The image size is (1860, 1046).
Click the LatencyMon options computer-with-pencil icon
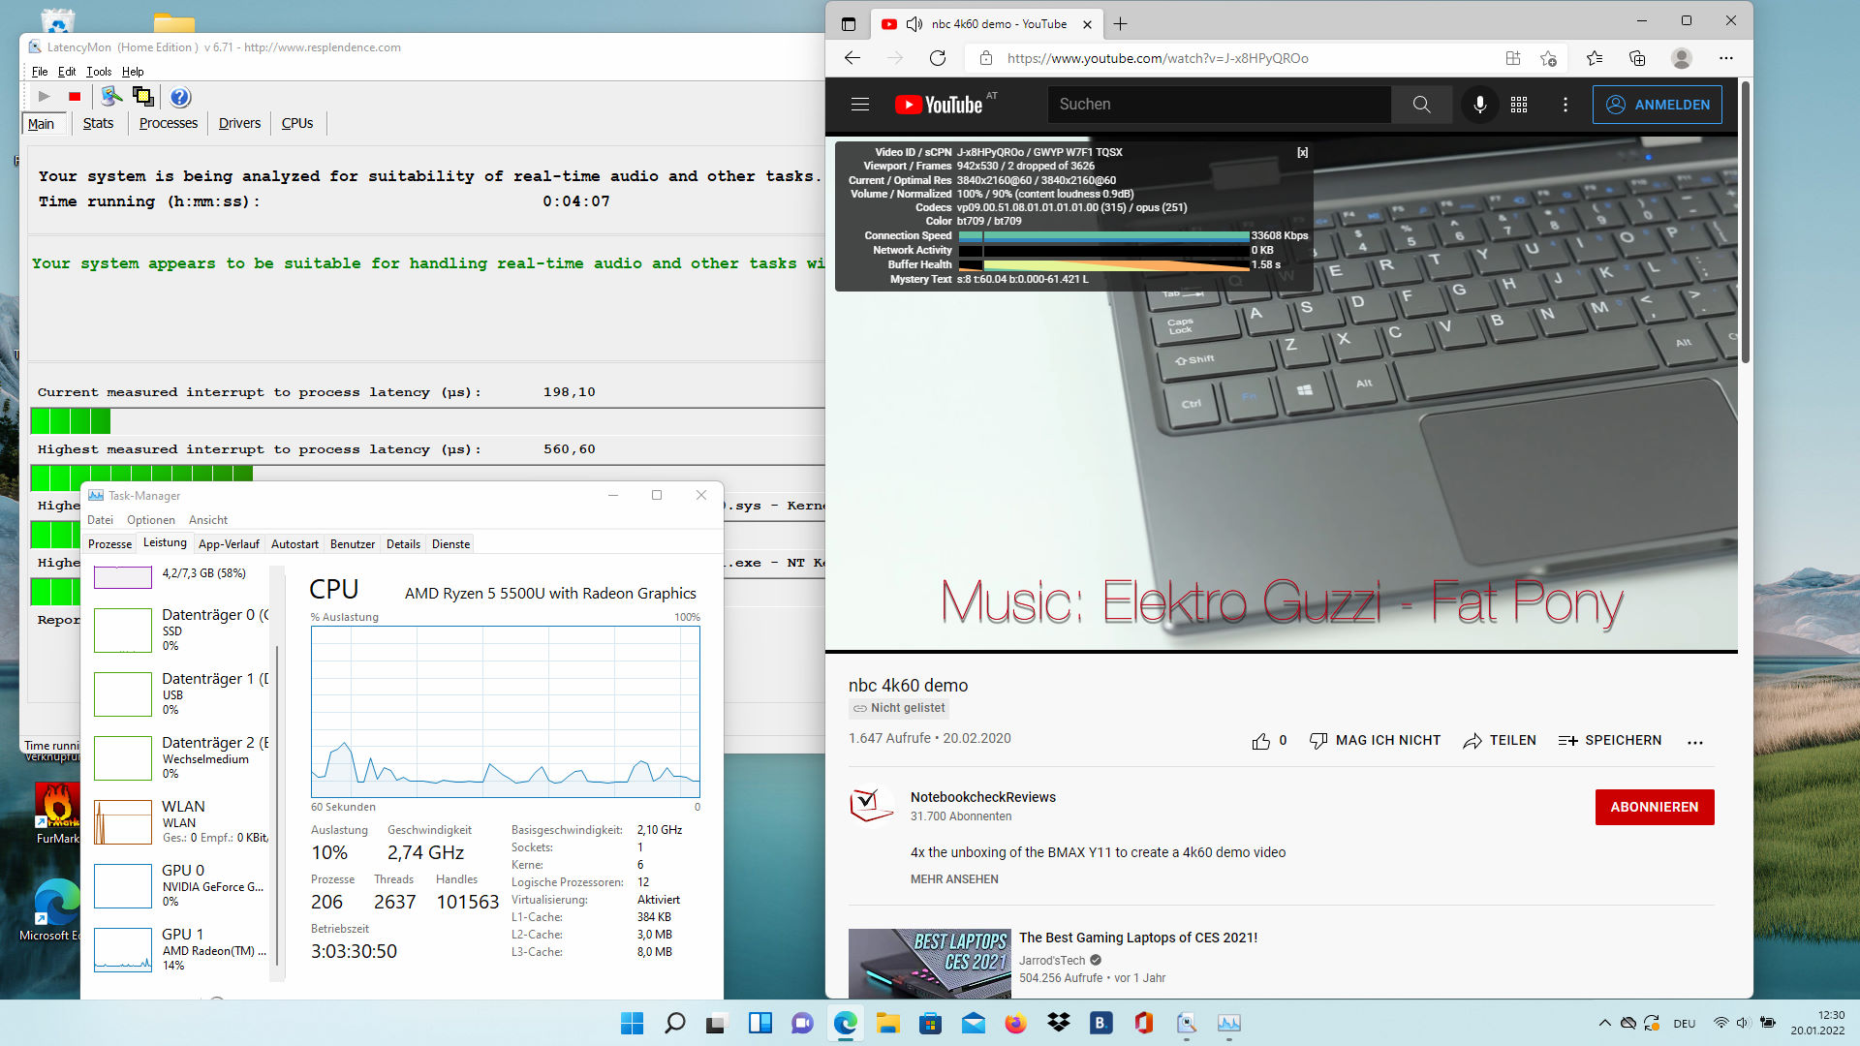111,96
